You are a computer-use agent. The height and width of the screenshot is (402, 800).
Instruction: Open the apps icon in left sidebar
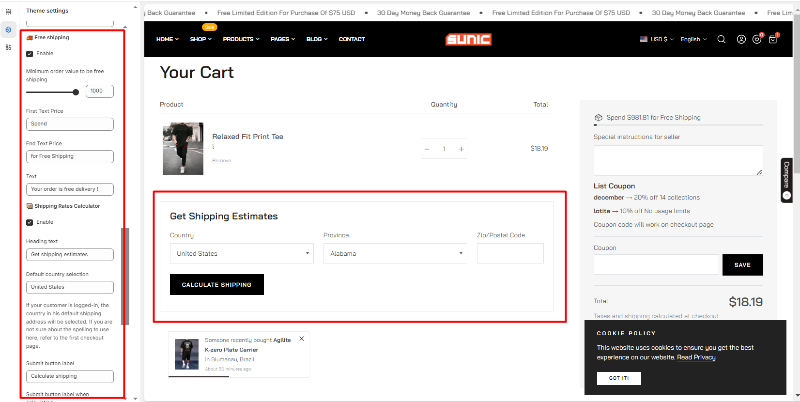[8, 47]
